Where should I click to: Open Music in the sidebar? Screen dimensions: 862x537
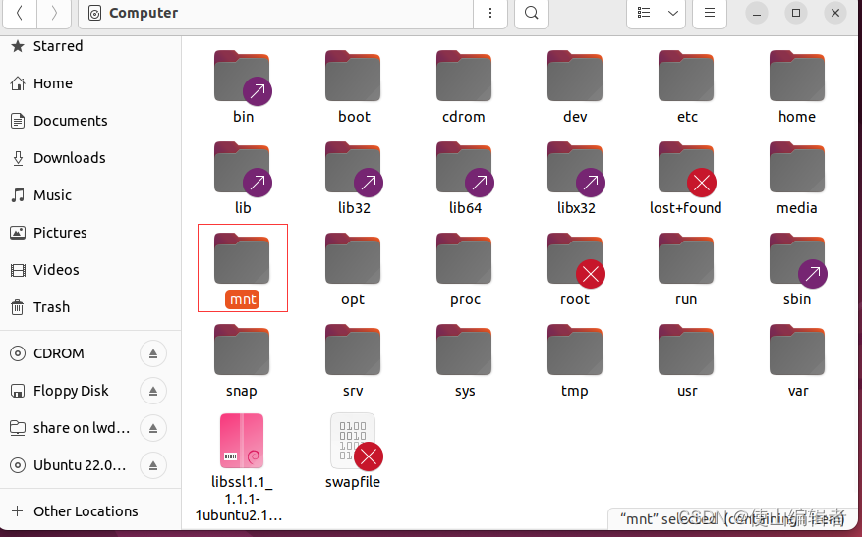pos(90,195)
